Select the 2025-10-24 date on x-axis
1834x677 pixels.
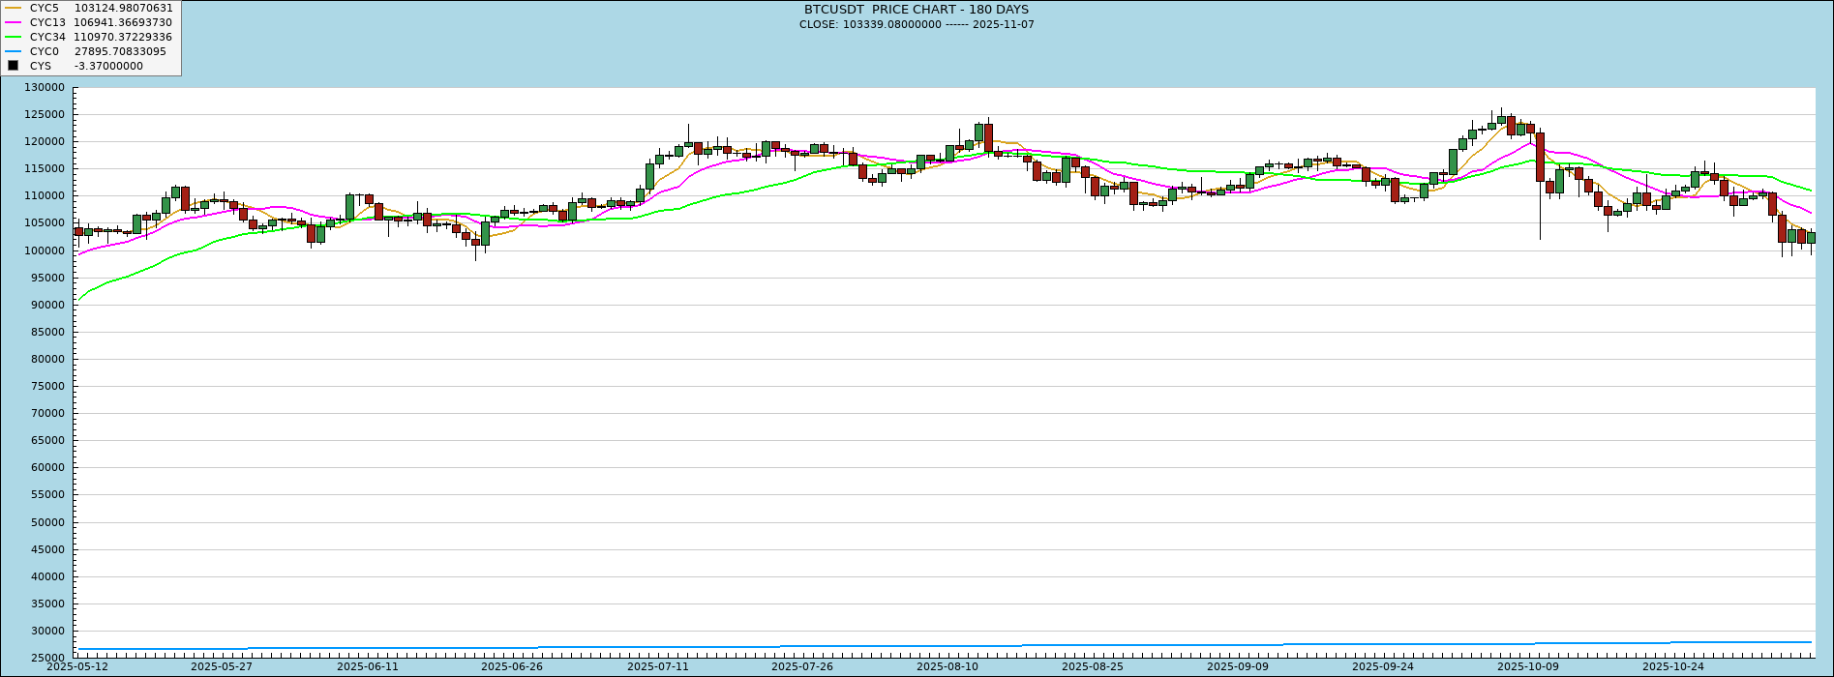[1672, 666]
